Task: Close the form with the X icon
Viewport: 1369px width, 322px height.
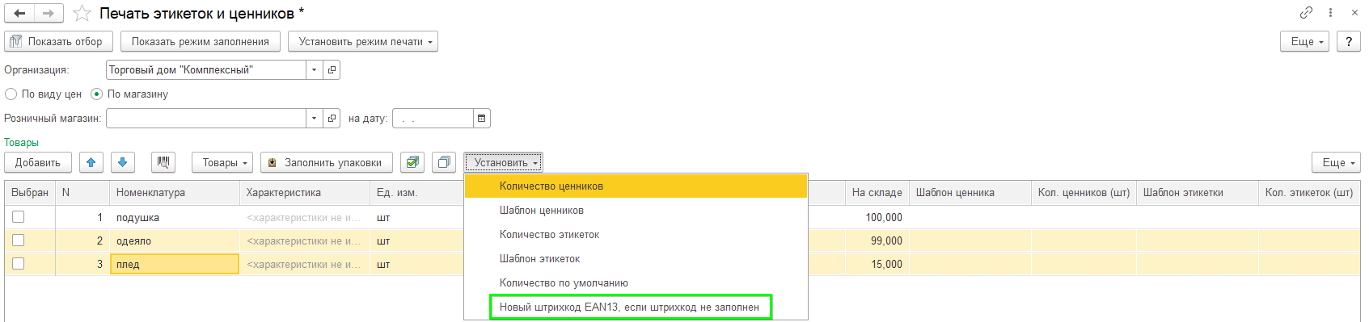Action: [1354, 13]
